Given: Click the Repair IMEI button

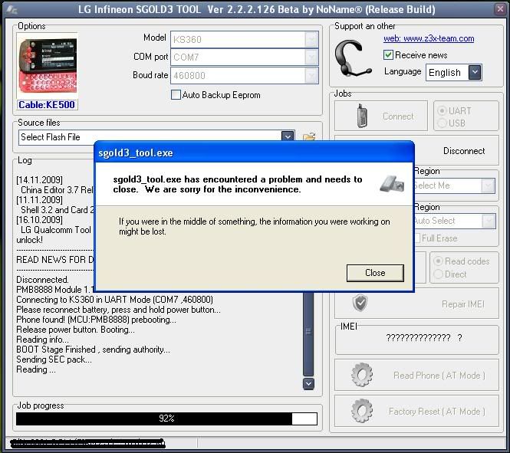Looking at the screenshot, I should pos(416,304).
